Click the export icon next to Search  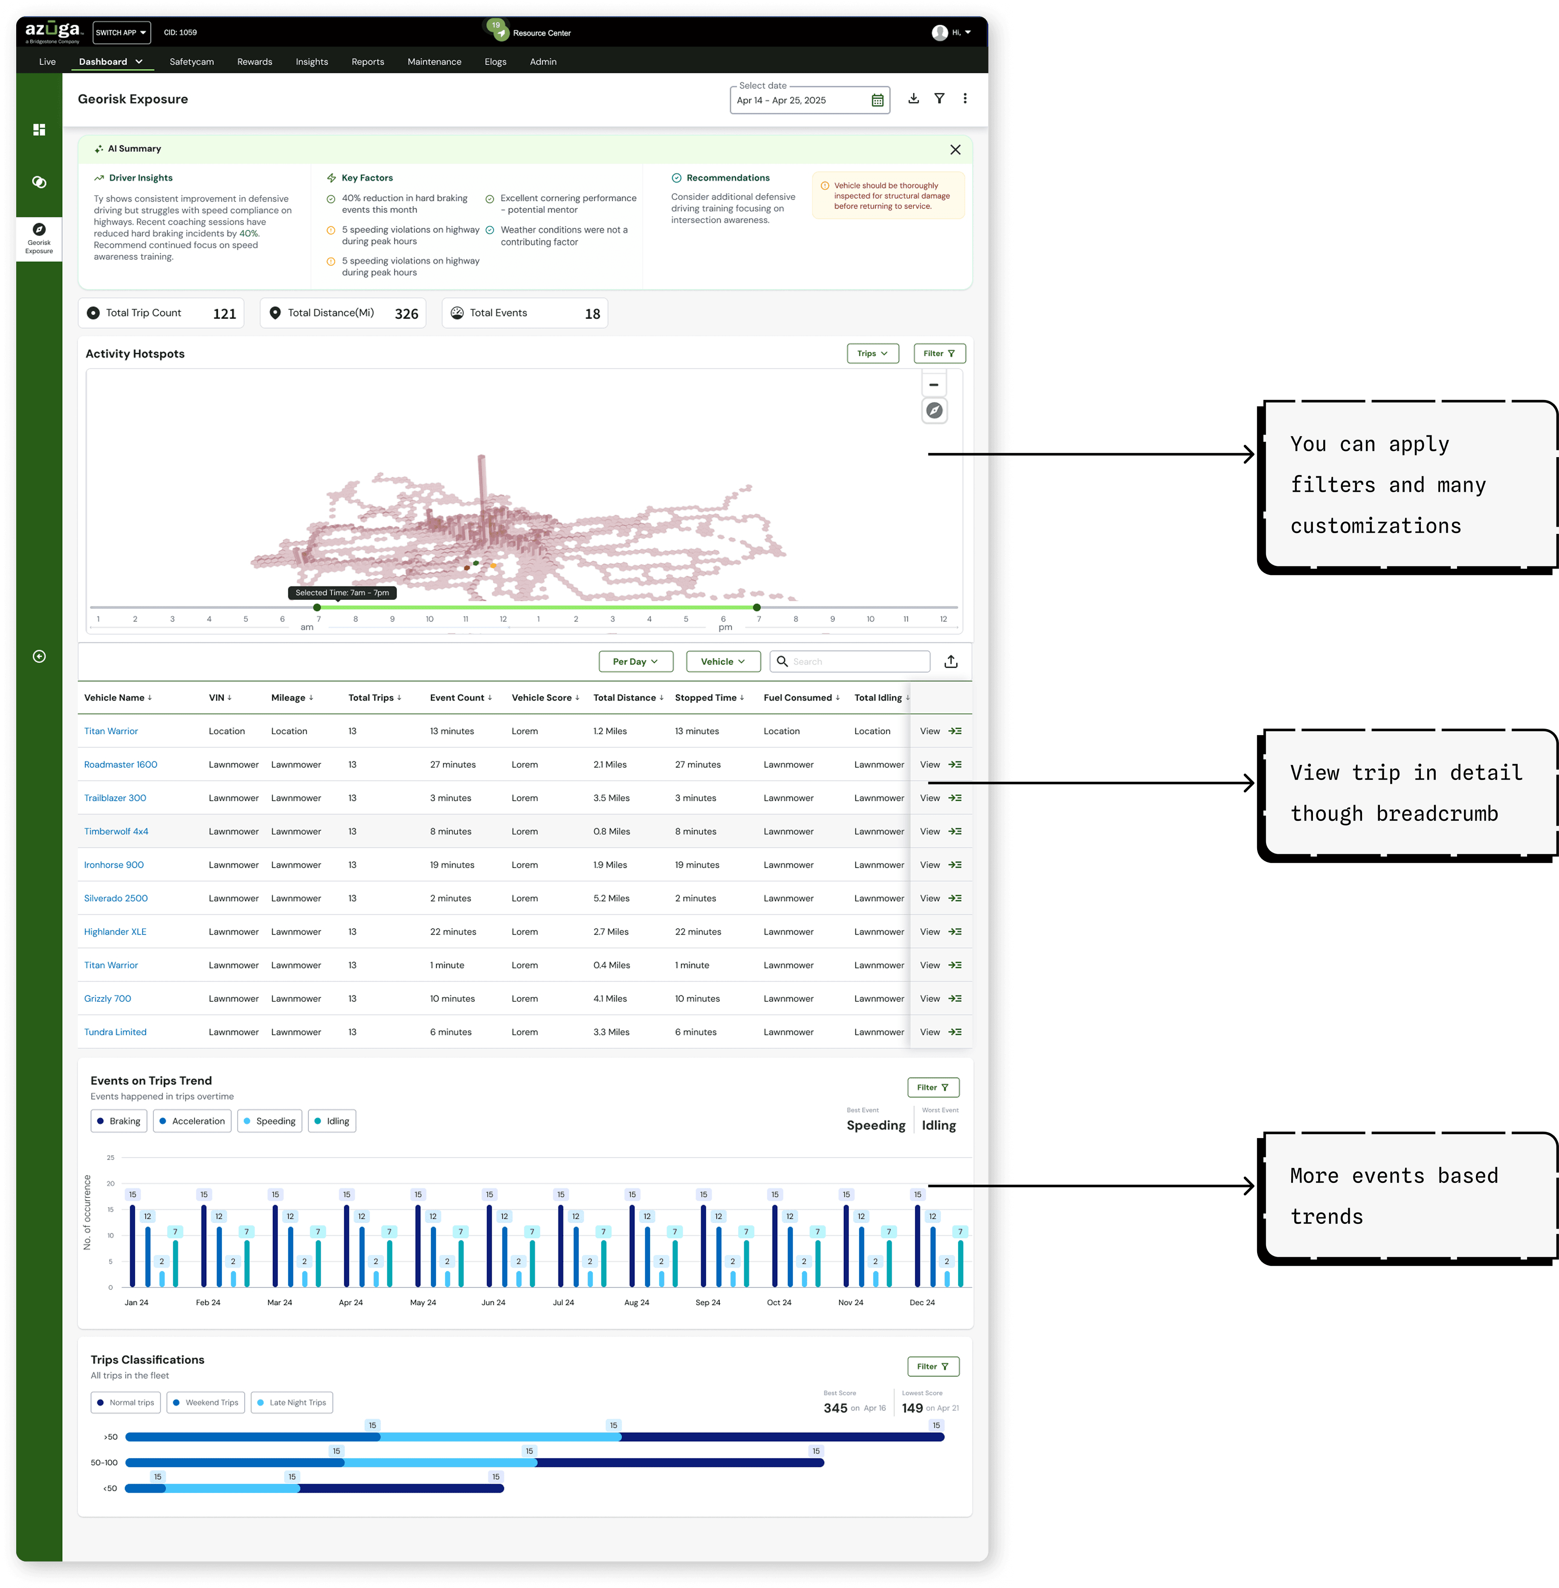[x=950, y=662]
